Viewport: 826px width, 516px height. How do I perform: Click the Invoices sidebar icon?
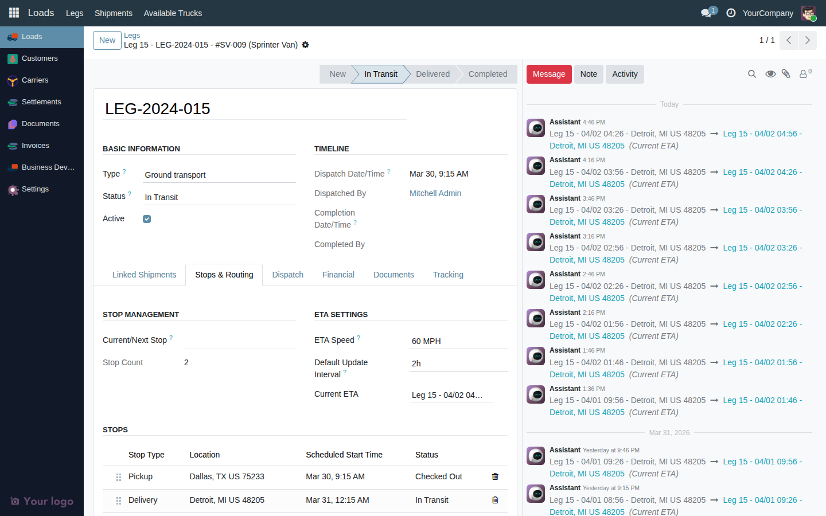pyautogui.click(x=13, y=146)
